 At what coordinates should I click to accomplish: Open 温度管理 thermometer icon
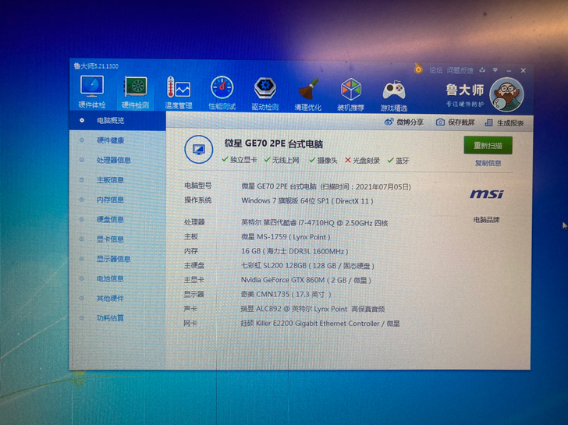179,87
